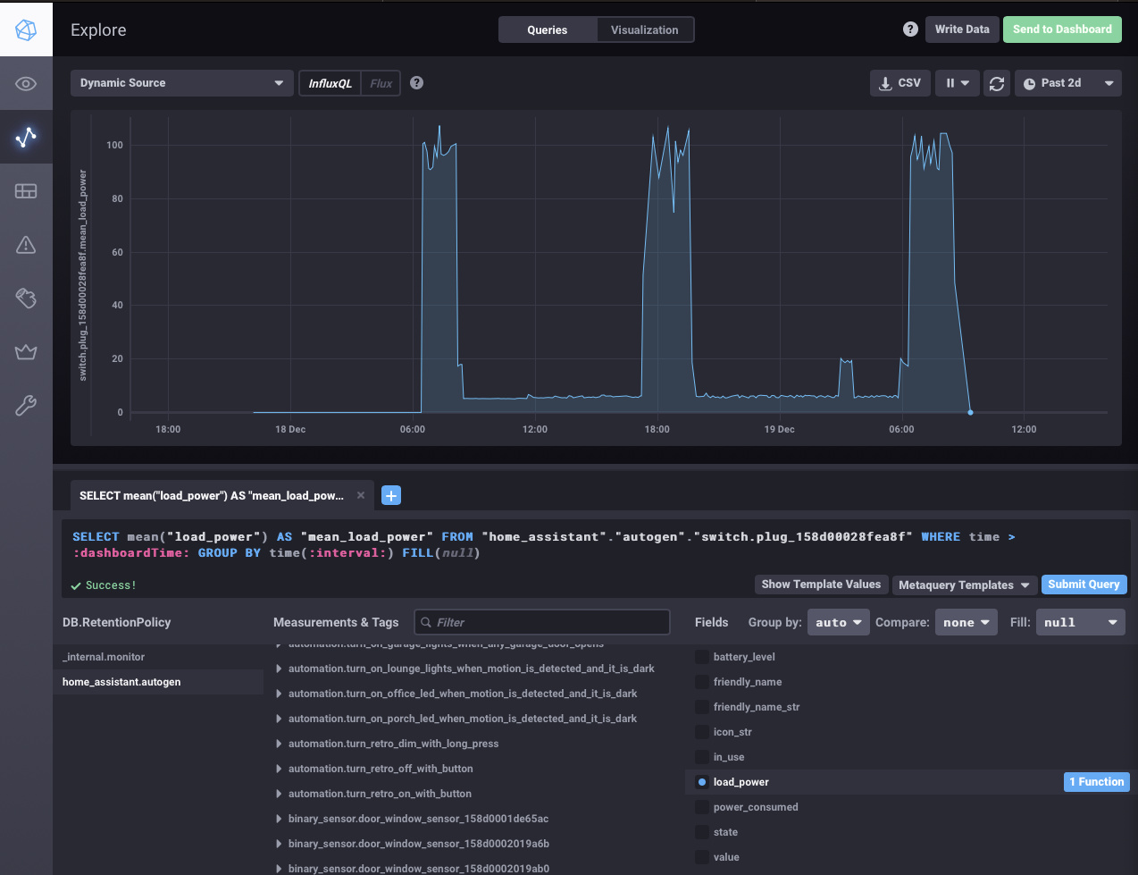Check the value field
The height and width of the screenshot is (875, 1138).
[702, 857]
